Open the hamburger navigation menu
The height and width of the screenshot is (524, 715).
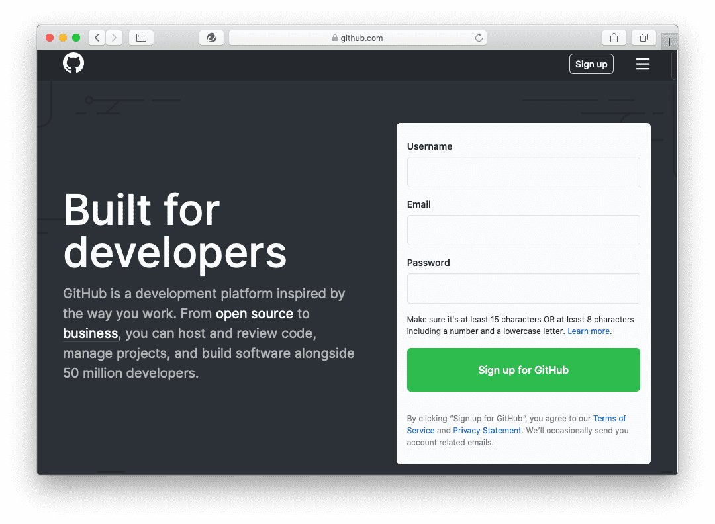tap(642, 64)
